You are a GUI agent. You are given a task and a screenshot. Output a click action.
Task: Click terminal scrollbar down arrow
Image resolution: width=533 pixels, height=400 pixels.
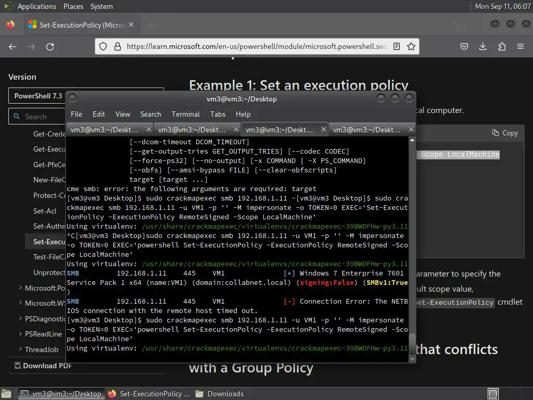[x=412, y=359]
